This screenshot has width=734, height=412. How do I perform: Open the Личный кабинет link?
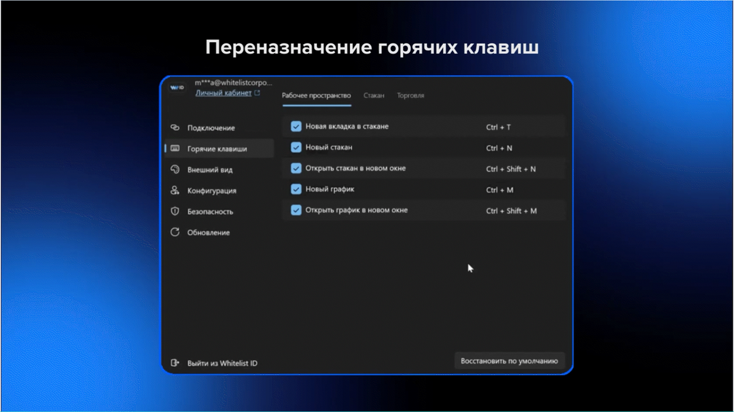pos(223,94)
